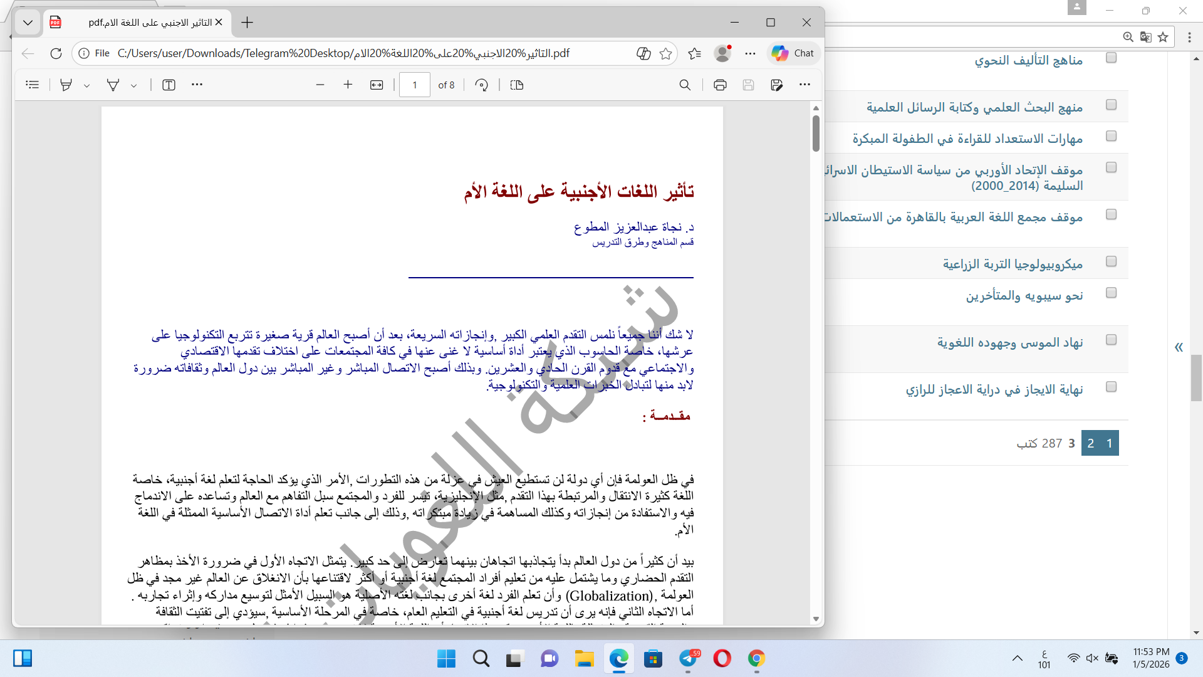The height and width of the screenshot is (677, 1203).
Task: Open taskbar Search
Action: [481, 659]
